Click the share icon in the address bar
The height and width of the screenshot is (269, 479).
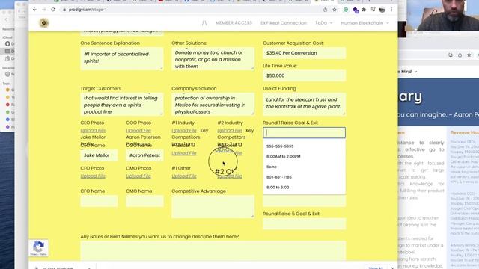tap(325, 10)
